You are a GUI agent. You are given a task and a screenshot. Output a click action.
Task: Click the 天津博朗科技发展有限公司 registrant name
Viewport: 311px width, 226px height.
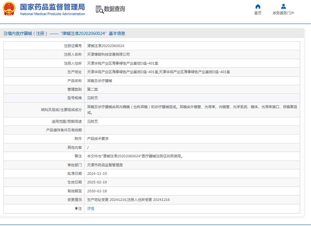pyautogui.click(x=108, y=54)
